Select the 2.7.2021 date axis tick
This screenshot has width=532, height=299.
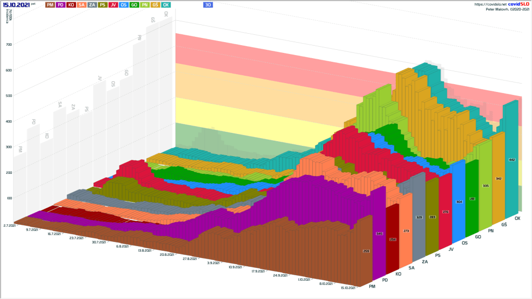click(x=9, y=225)
